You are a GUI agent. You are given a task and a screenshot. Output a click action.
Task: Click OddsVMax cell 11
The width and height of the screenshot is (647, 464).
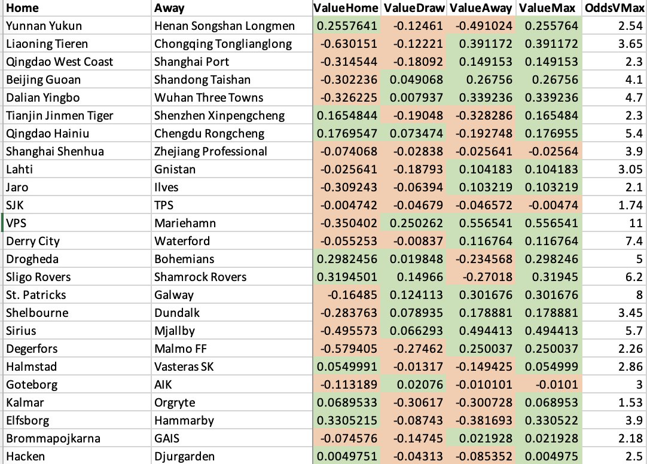click(x=614, y=223)
